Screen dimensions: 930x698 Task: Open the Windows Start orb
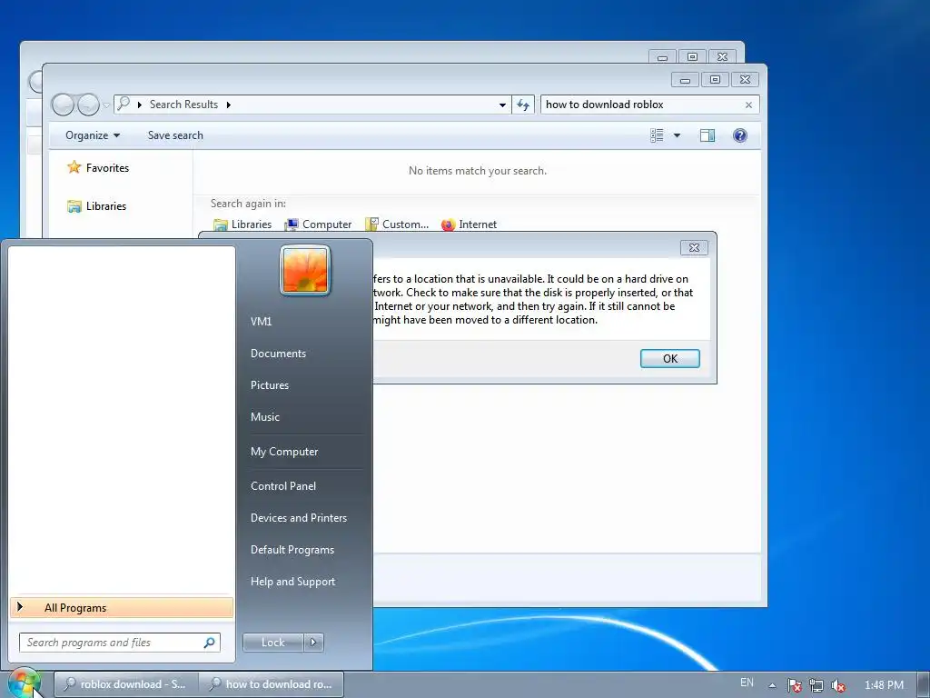pyautogui.click(x=24, y=683)
